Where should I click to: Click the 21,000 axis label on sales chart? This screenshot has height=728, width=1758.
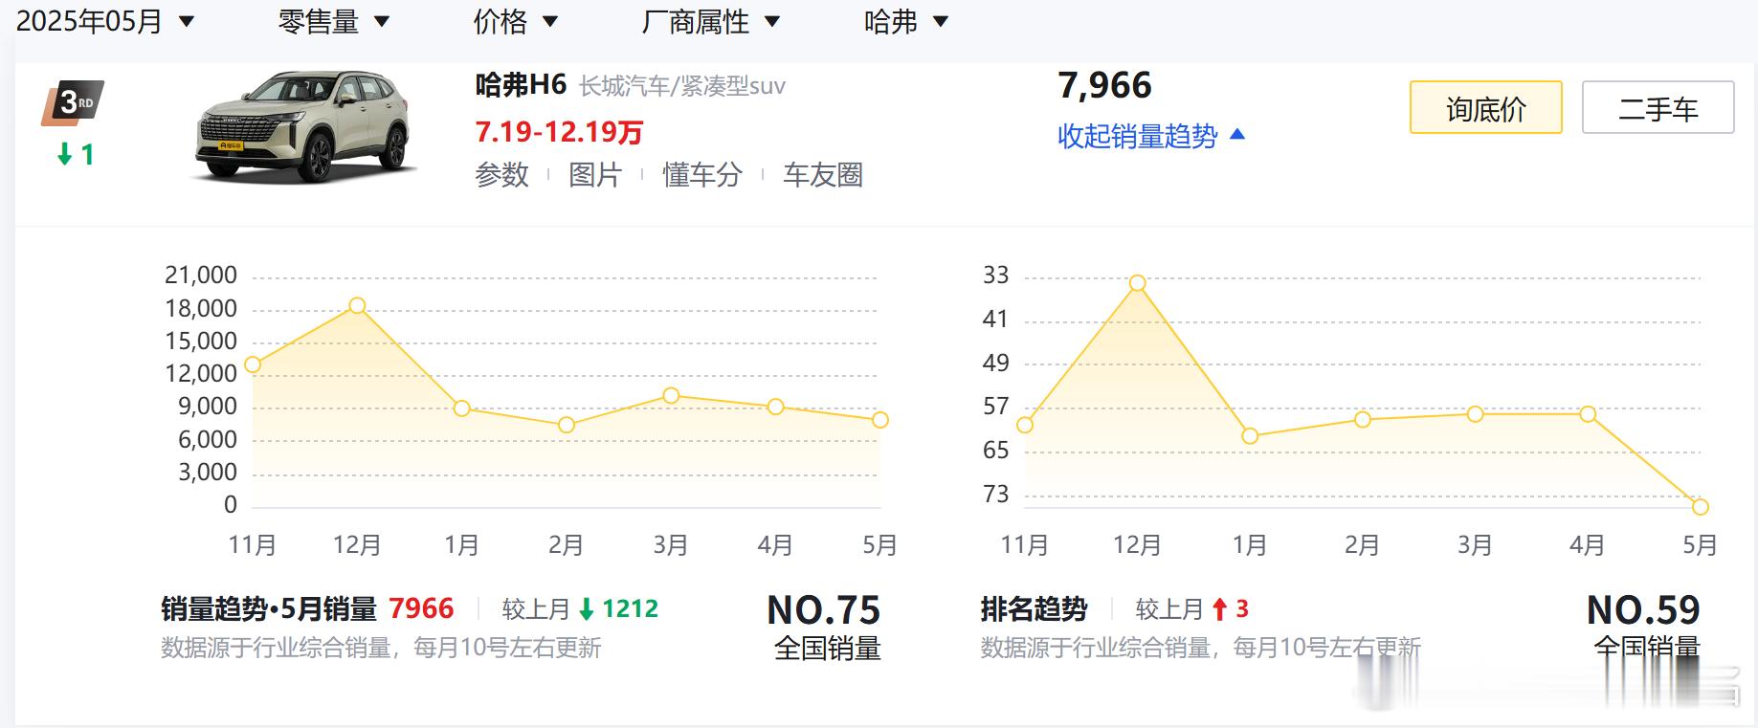click(201, 276)
